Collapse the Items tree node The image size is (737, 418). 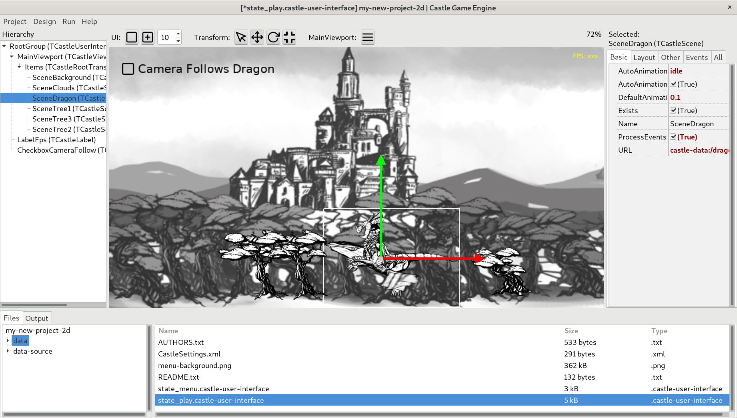click(19, 67)
